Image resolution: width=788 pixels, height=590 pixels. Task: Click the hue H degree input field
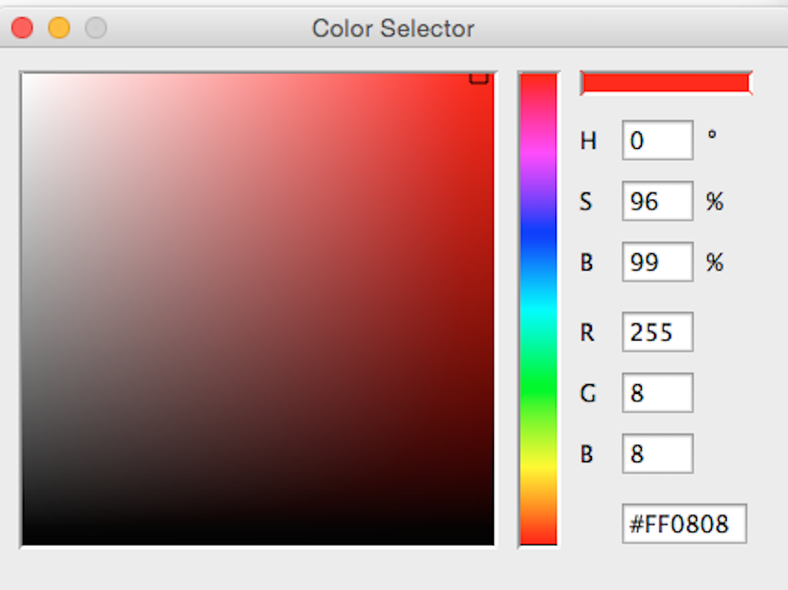click(657, 140)
